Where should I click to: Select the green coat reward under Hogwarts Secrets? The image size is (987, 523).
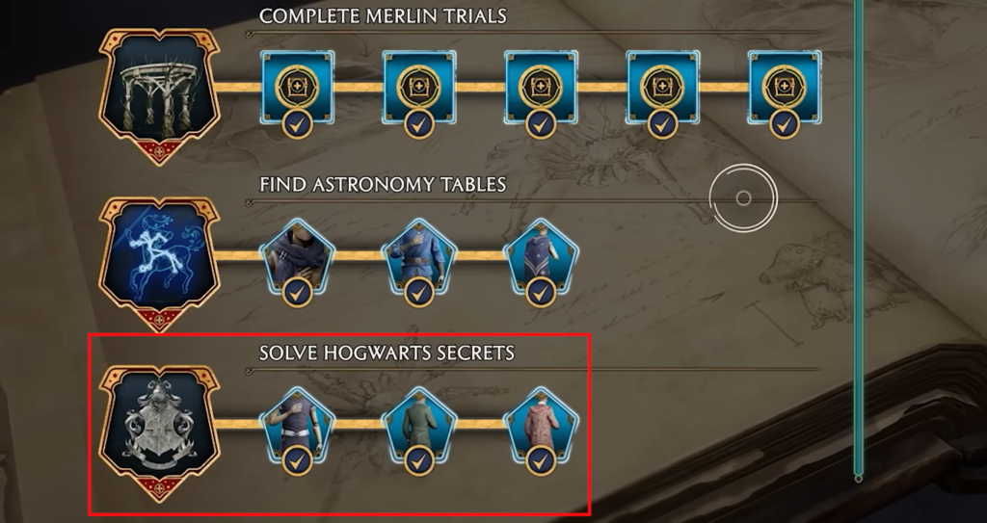click(x=419, y=426)
